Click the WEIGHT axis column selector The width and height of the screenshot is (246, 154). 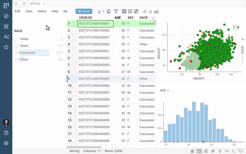[x=159, y=53]
